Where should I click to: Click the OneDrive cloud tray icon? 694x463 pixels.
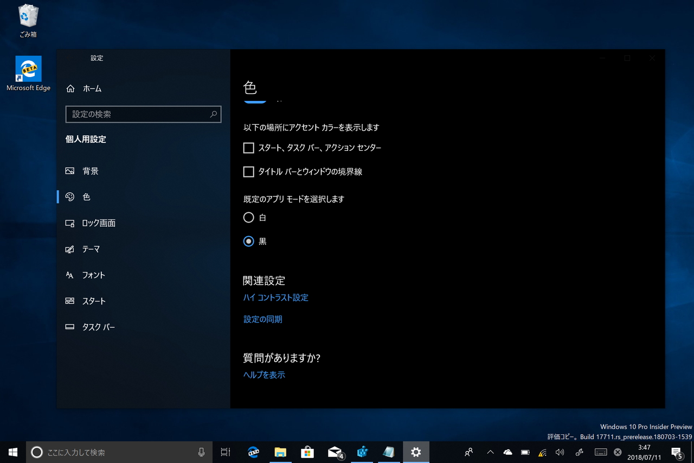(x=507, y=452)
